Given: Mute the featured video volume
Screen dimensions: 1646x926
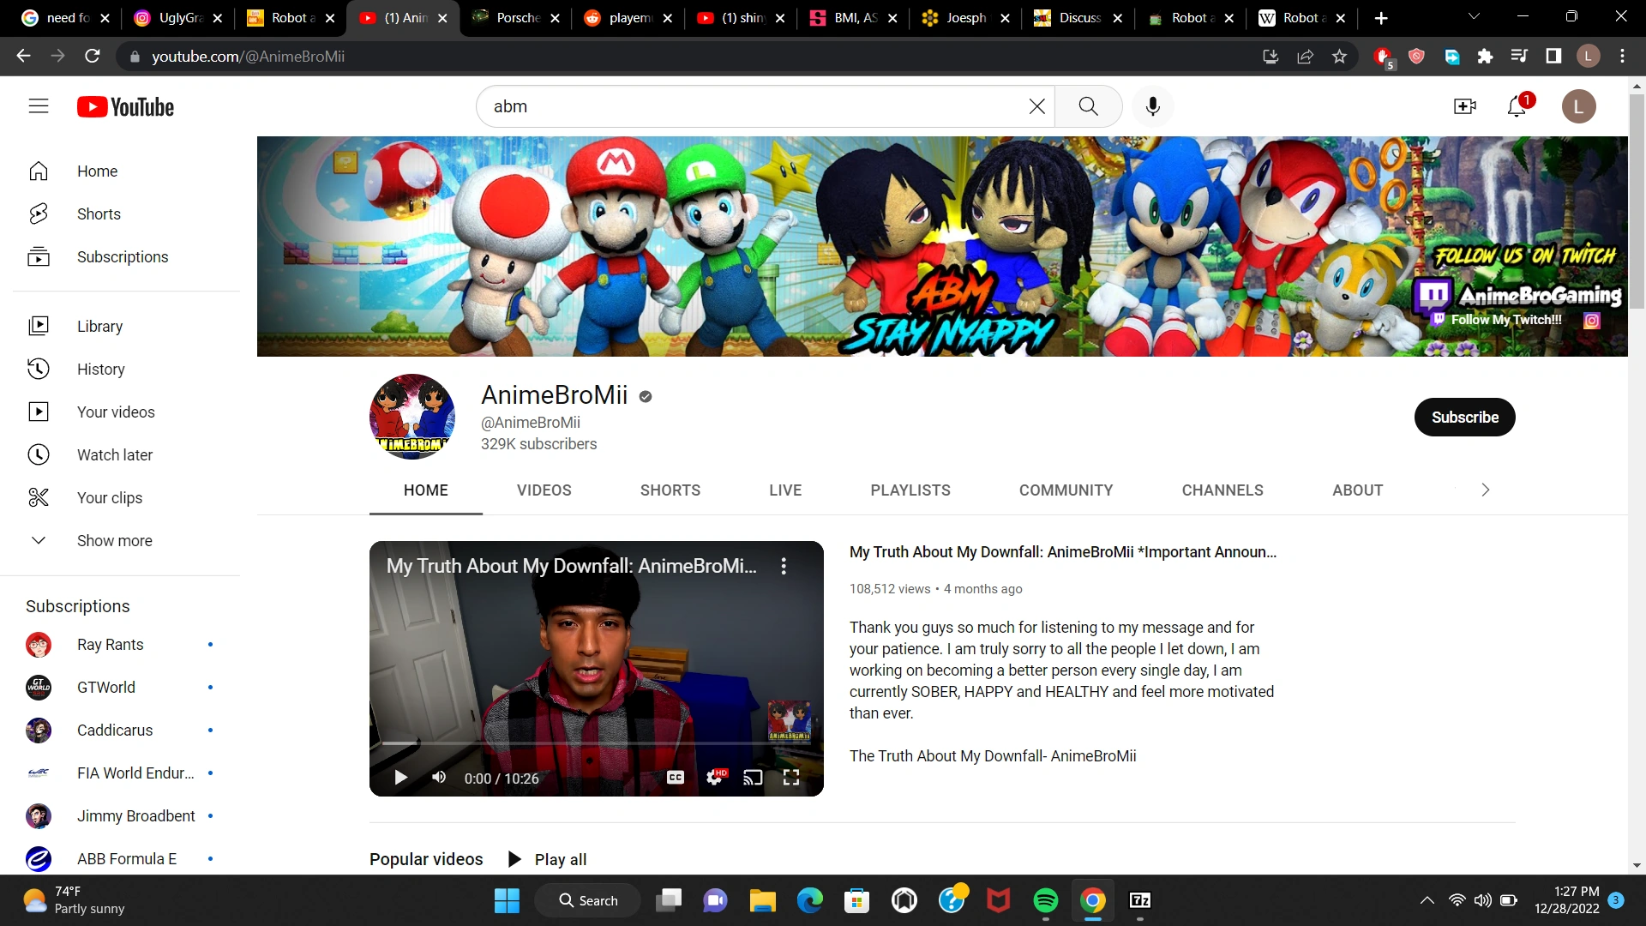Looking at the screenshot, I should 439,778.
